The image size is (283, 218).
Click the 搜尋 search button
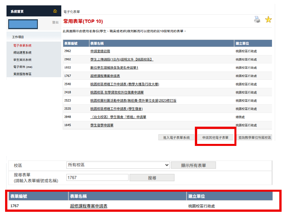[152, 178]
